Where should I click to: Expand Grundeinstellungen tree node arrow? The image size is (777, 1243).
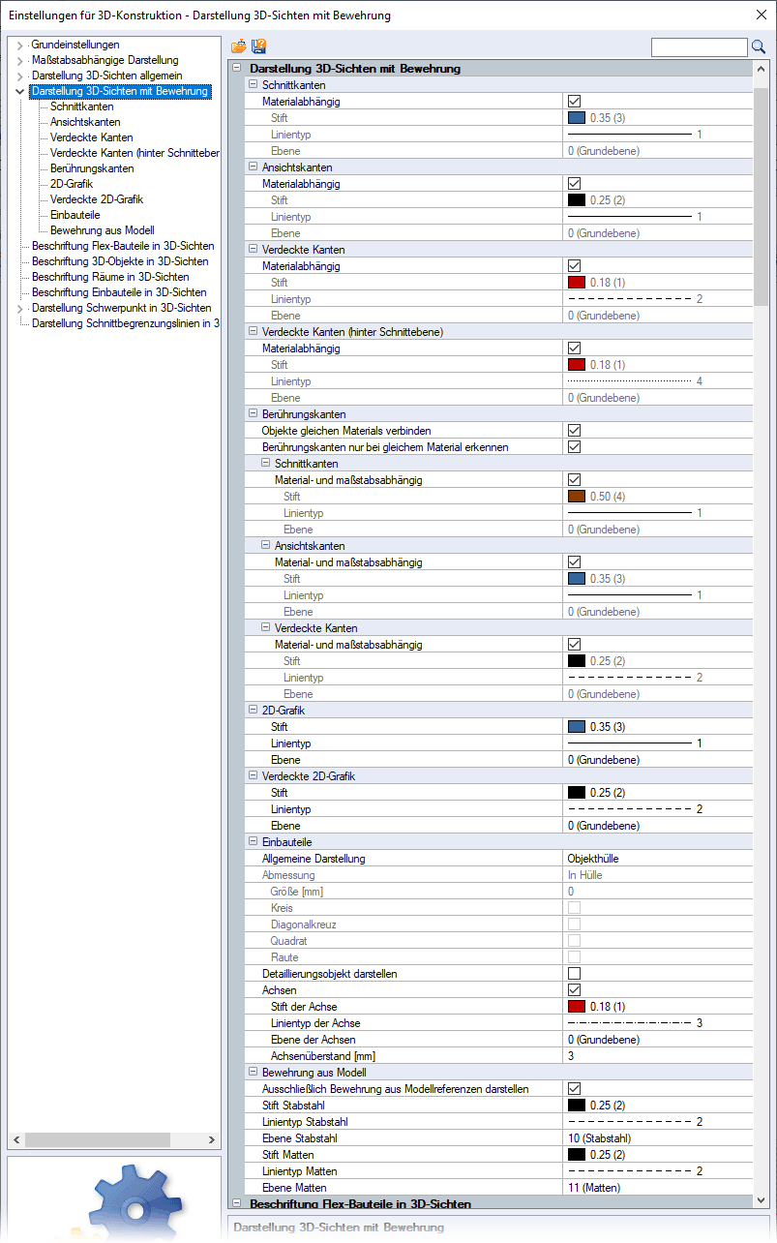[x=20, y=45]
